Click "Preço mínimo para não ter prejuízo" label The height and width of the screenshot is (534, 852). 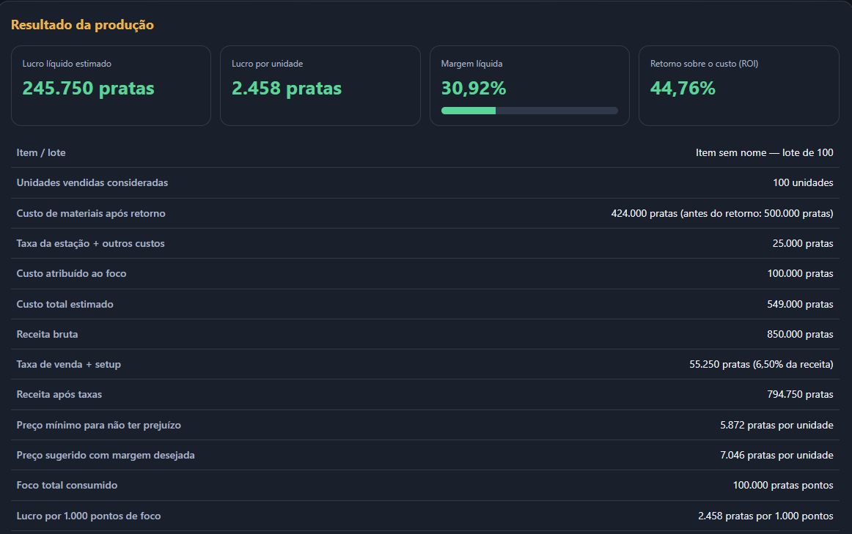98,425
